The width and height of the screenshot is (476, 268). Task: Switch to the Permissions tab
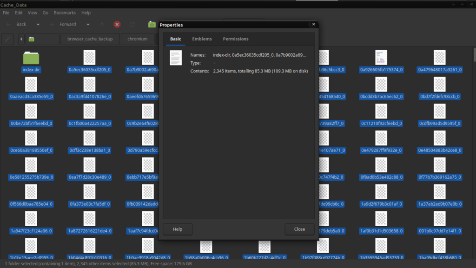pyautogui.click(x=235, y=39)
